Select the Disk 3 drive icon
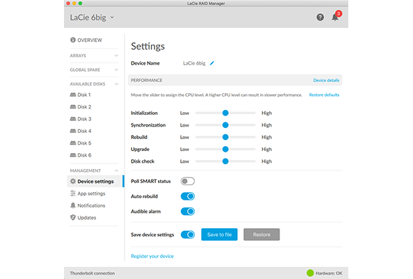Image resolution: width=413 pixels, height=279 pixels. [x=73, y=119]
